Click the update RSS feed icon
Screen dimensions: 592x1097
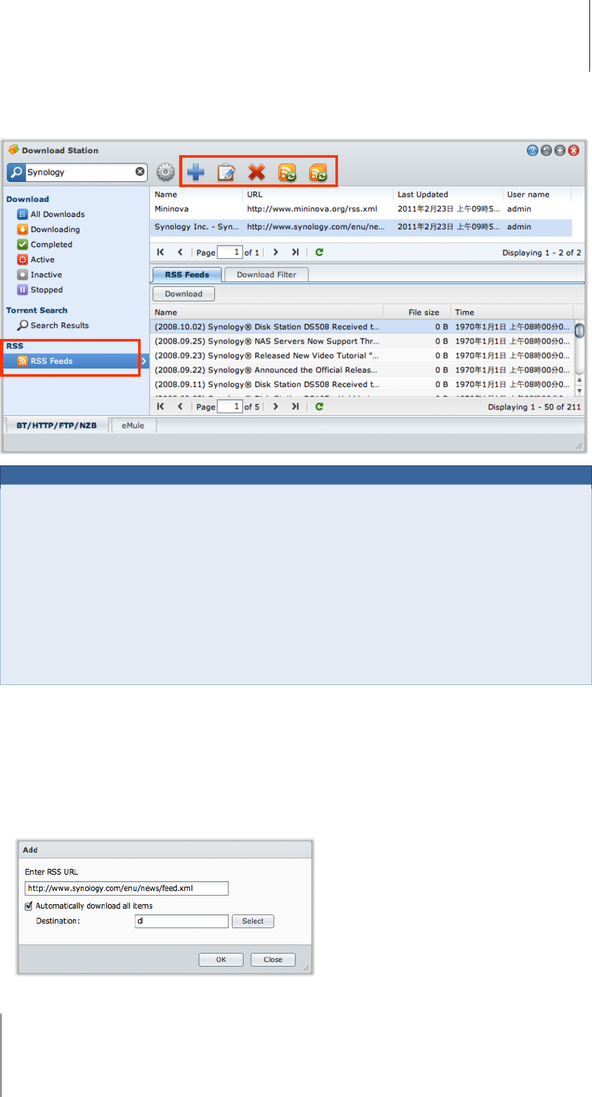pyautogui.click(x=287, y=172)
